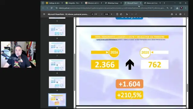Download the PDF from the viewer toolbar
The image size is (193, 109).
[x=176, y=14]
